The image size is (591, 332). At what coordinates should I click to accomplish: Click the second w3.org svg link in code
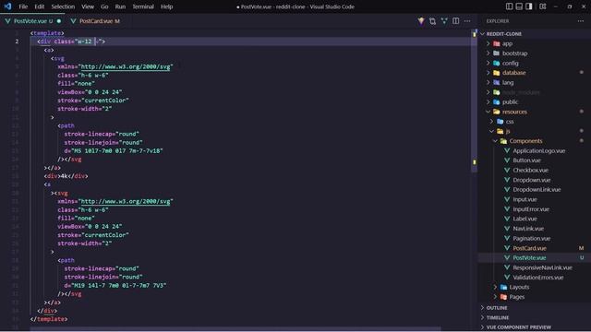click(126, 201)
